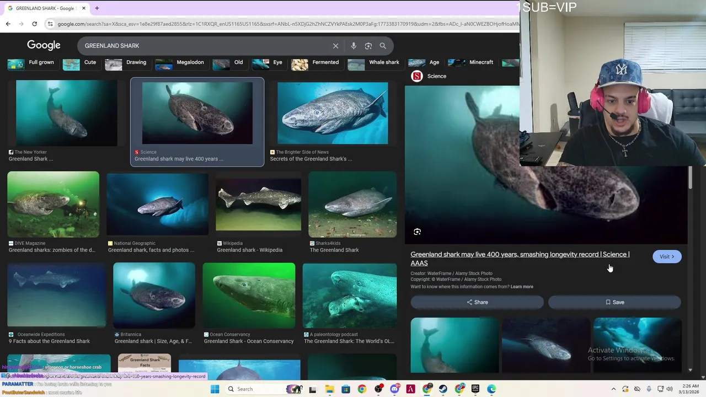Open the Oceanwide Expeditions shark thumbnail

coord(56,296)
